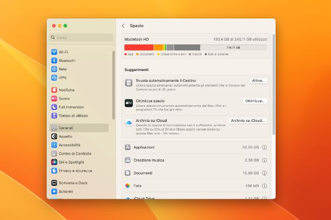This screenshot has width=331, height=220.
Task: Click the Accessibilità icon
Action: (54, 145)
